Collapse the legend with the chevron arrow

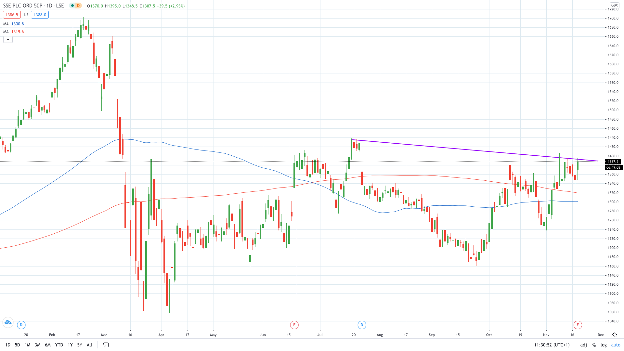click(x=7, y=39)
